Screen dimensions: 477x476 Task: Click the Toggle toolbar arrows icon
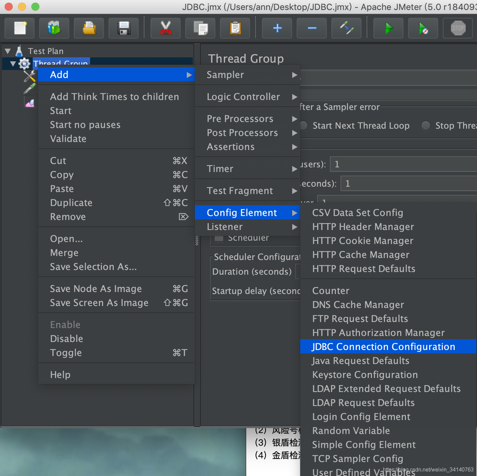pyautogui.click(x=347, y=28)
